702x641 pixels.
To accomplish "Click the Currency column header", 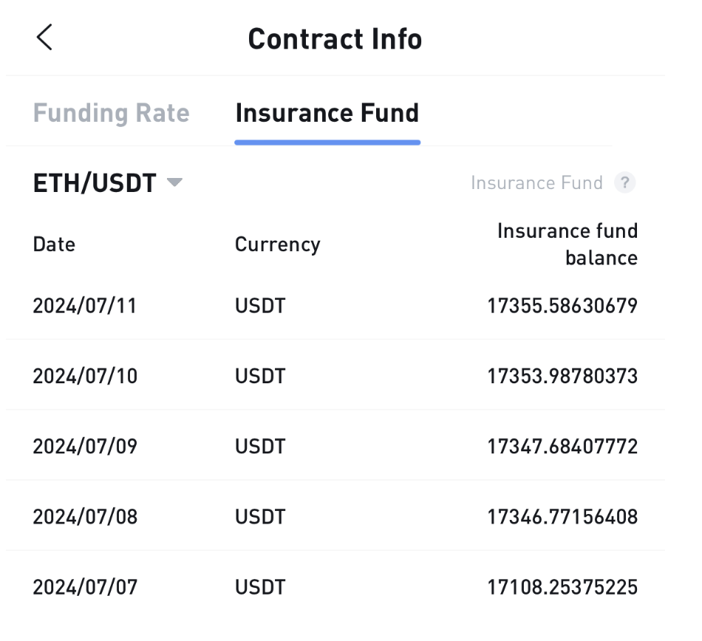I will coord(278,244).
